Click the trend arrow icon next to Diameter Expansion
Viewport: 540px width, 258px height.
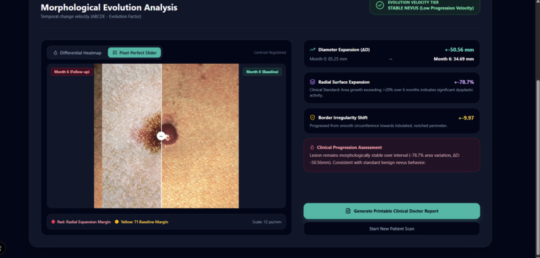pyautogui.click(x=312, y=50)
